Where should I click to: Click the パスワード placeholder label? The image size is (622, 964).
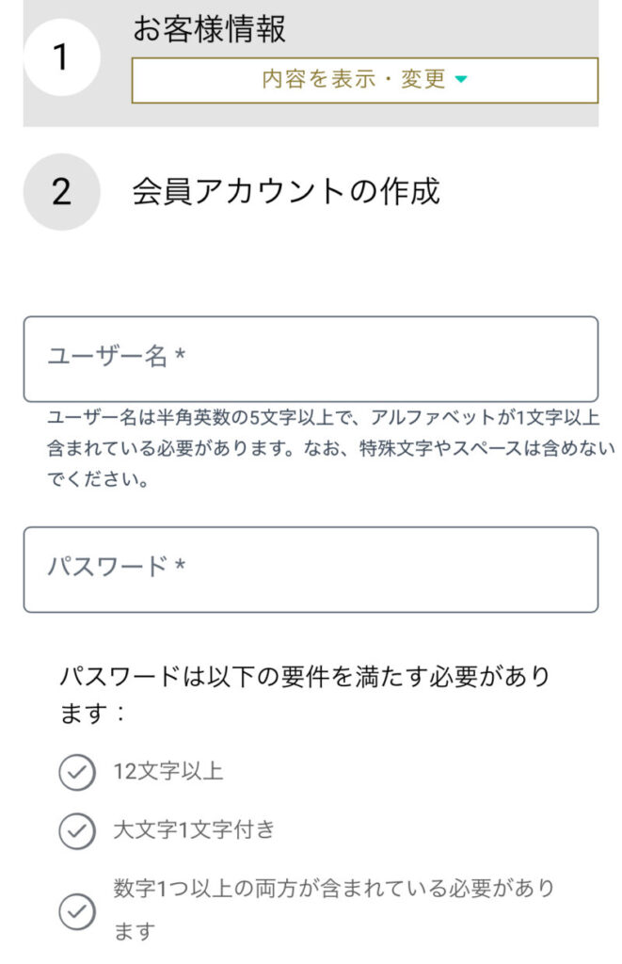click(106, 567)
